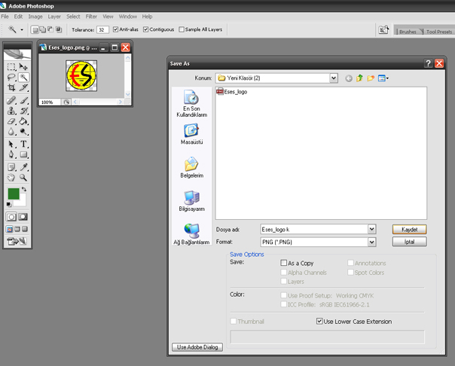Image resolution: width=455 pixels, height=366 pixels.
Task: Click the Use Adobe Dialog button
Action: pos(197,347)
